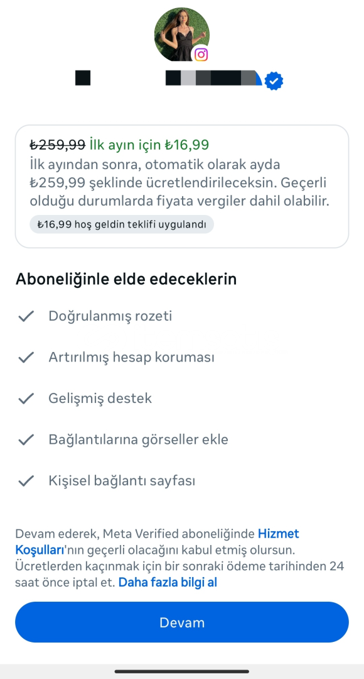Select Kişisel bağlantı sayfası benefit
The image size is (364, 679).
point(122,481)
